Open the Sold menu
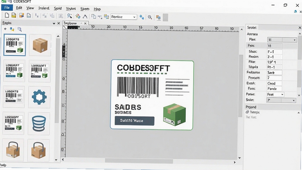The image size is (302, 170). click(58, 8)
